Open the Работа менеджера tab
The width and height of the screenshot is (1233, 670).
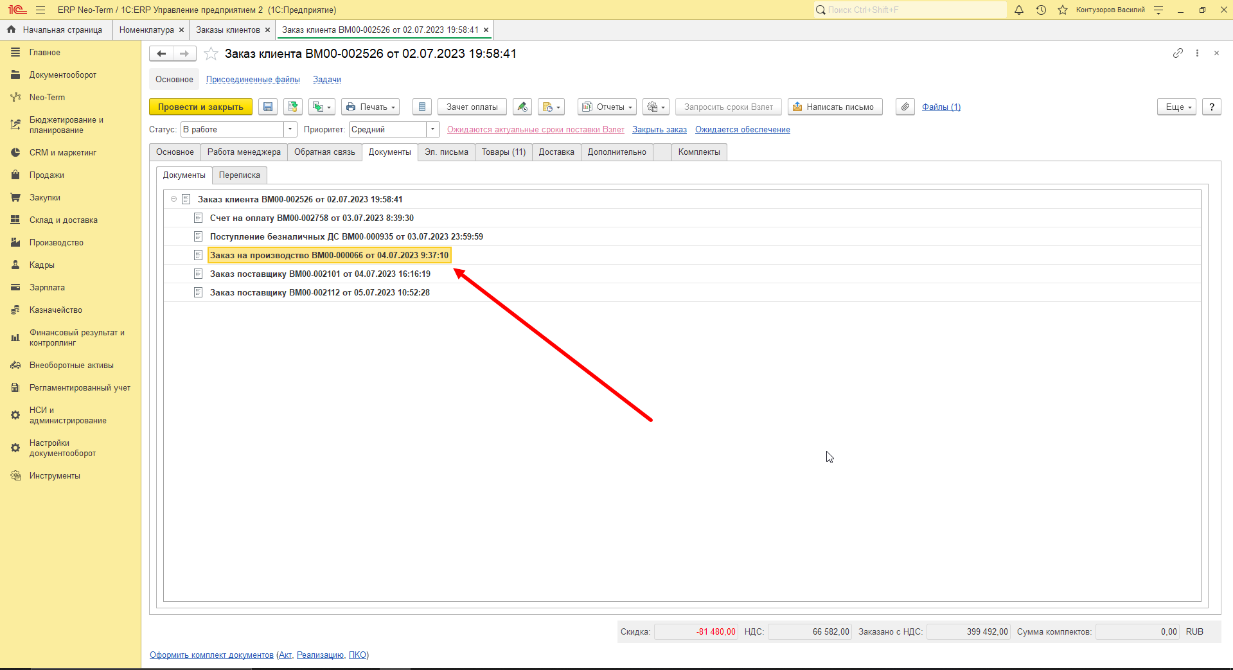tap(244, 152)
